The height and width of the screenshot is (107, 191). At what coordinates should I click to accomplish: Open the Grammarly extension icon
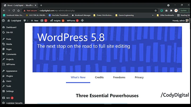(162, 11)
